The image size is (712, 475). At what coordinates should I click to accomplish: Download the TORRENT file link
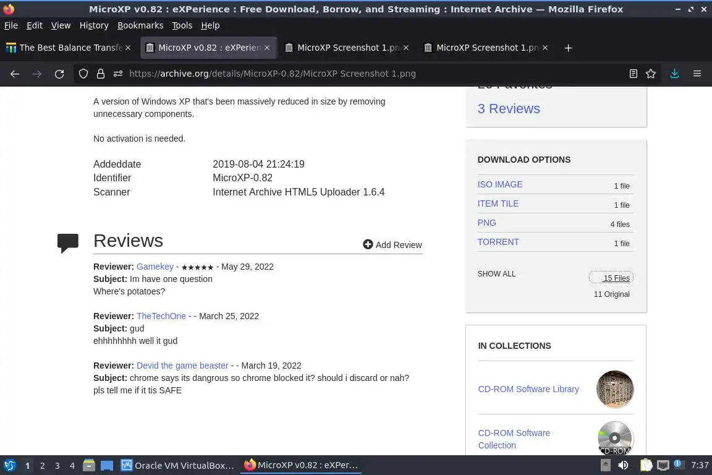498,242
